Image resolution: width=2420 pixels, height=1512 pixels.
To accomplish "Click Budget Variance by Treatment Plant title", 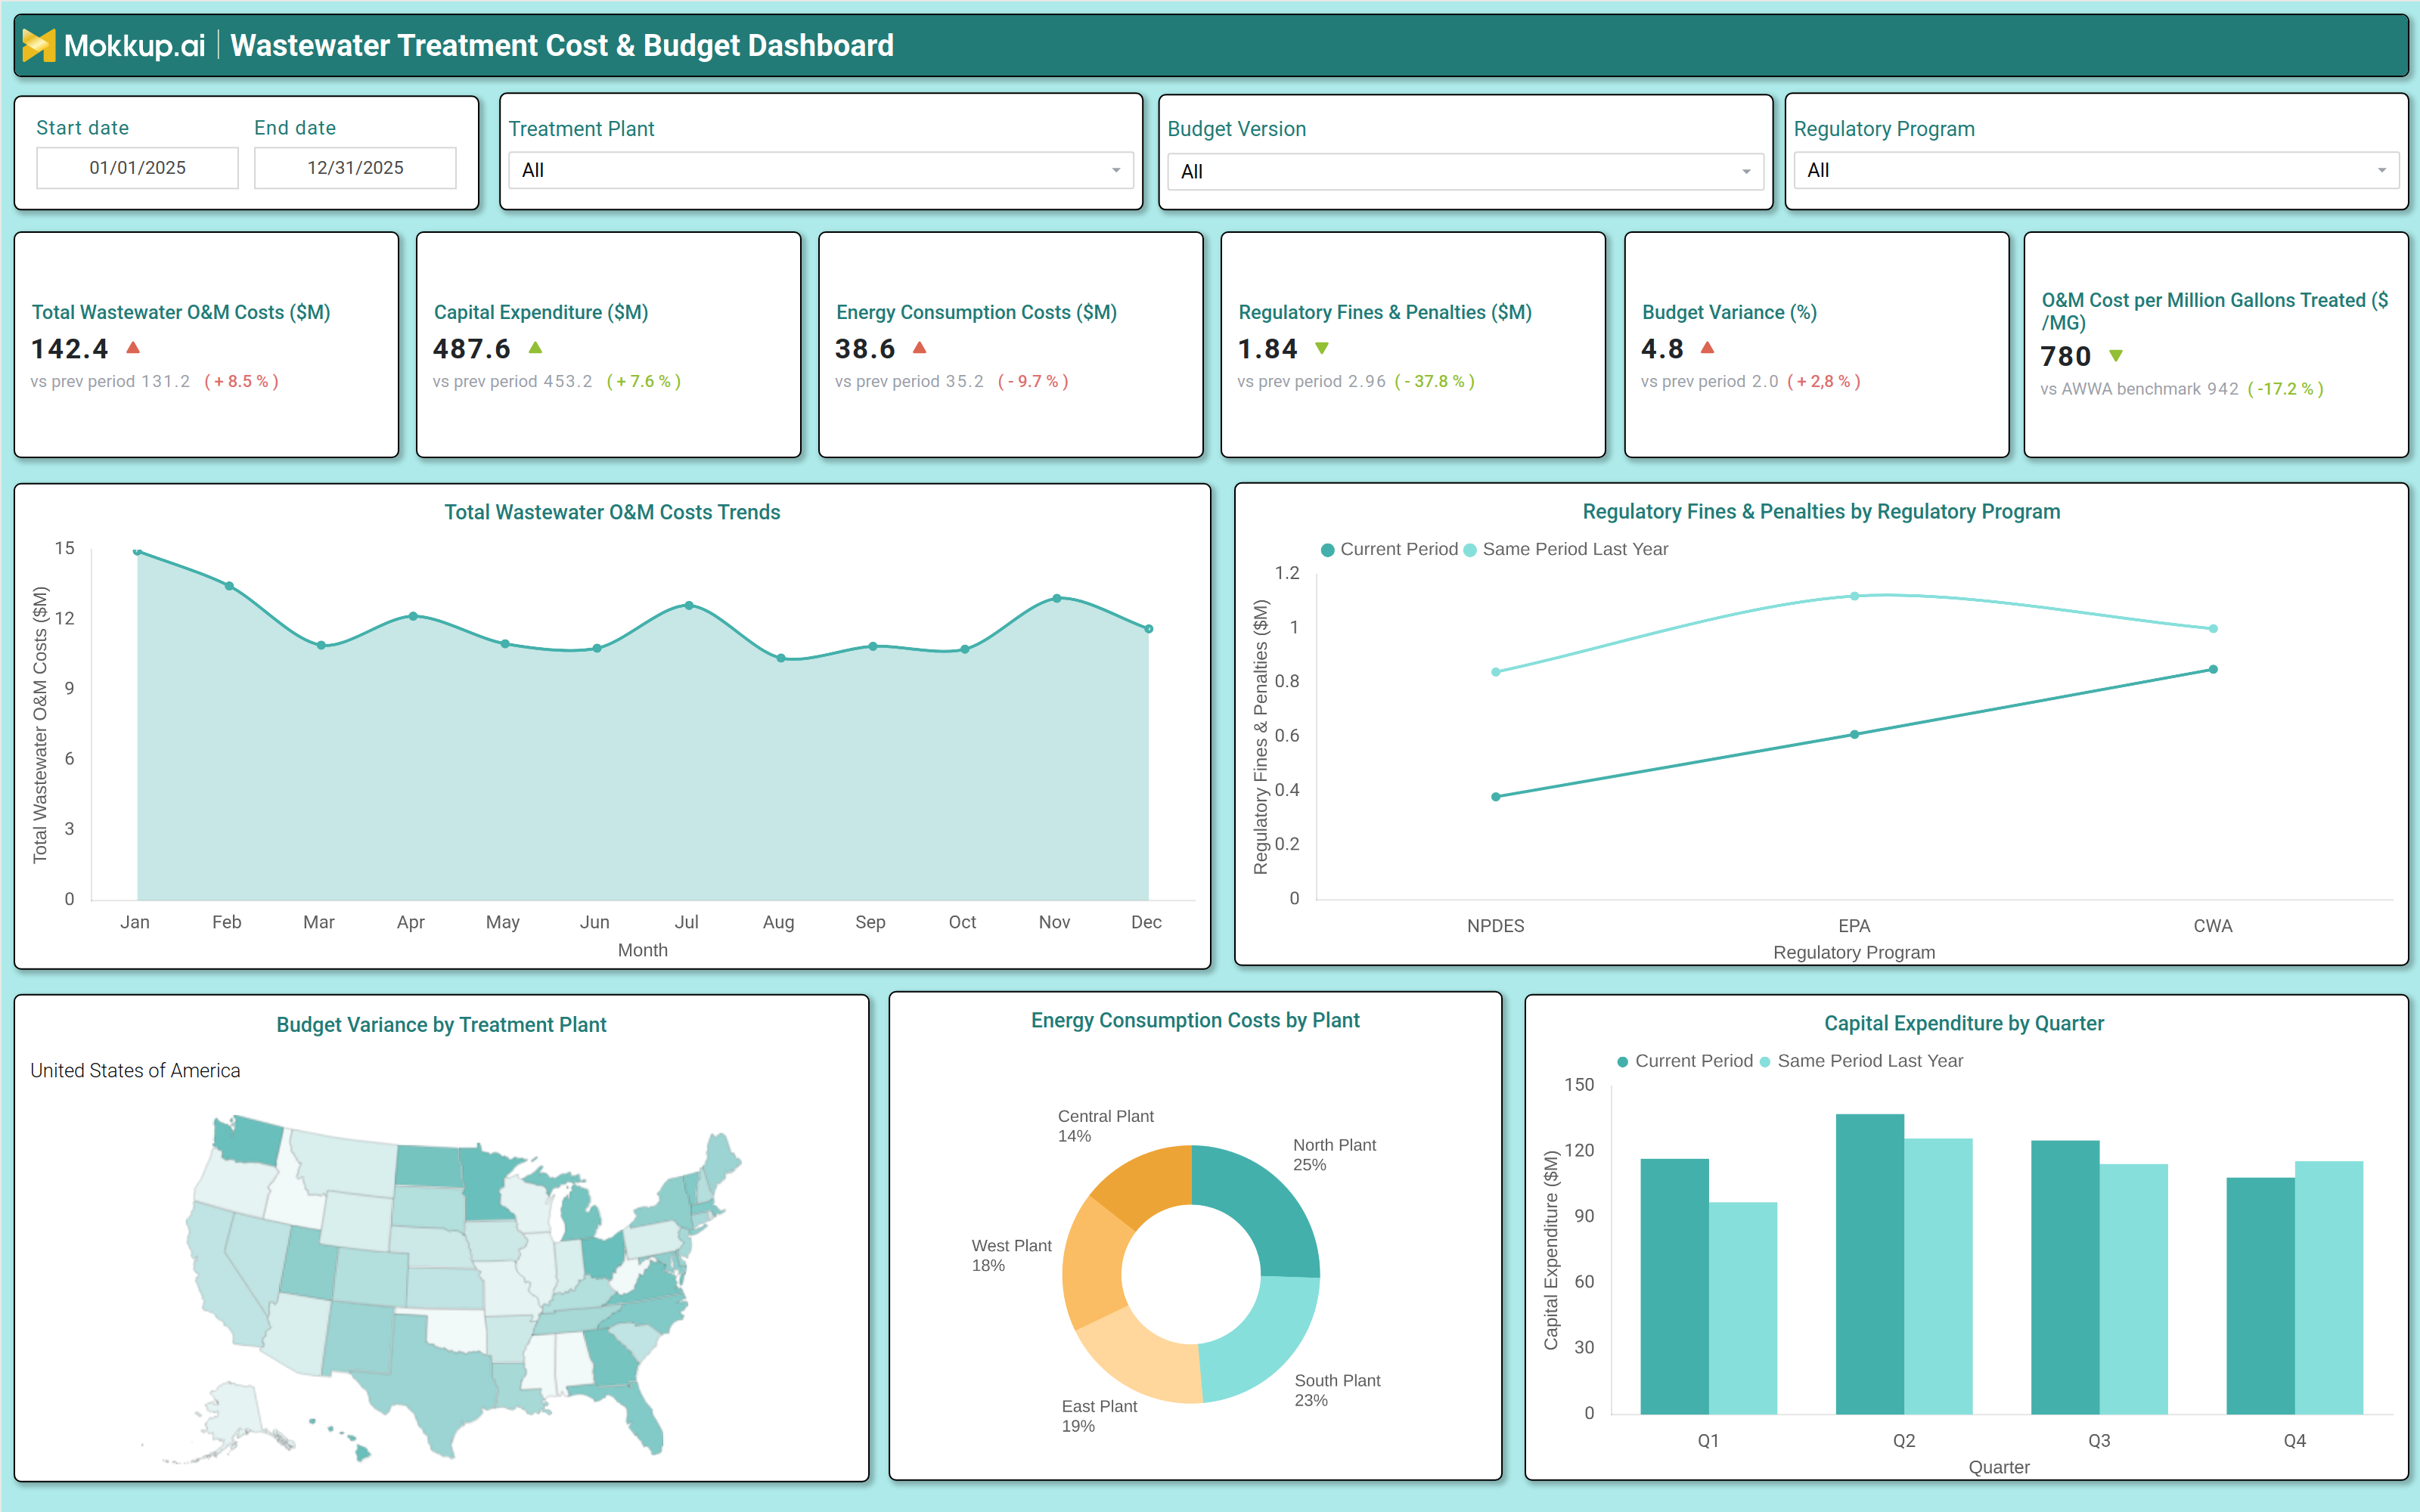I will 441,1025.
